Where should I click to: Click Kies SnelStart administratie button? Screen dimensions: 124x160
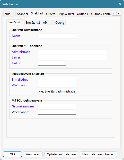[57, 91]
